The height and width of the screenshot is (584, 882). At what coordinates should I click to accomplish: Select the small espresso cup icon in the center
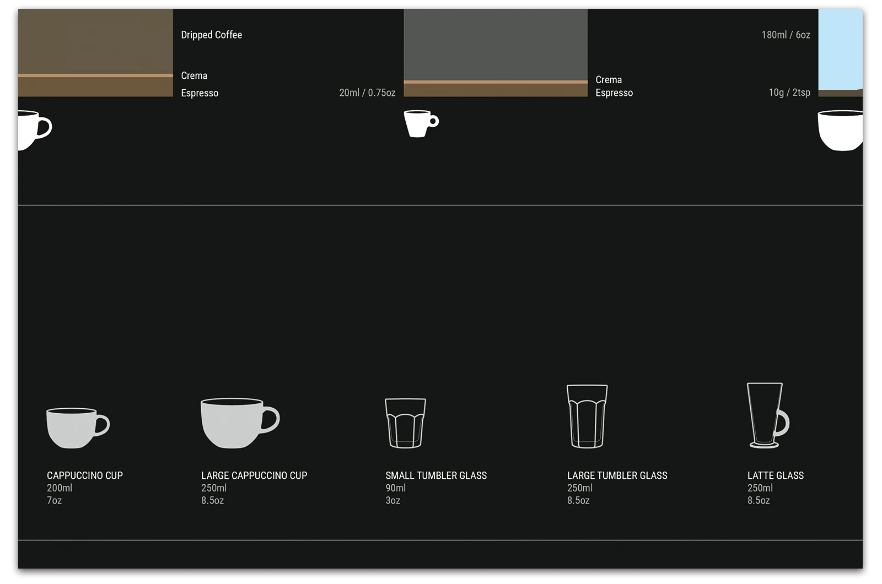[419, 122]
